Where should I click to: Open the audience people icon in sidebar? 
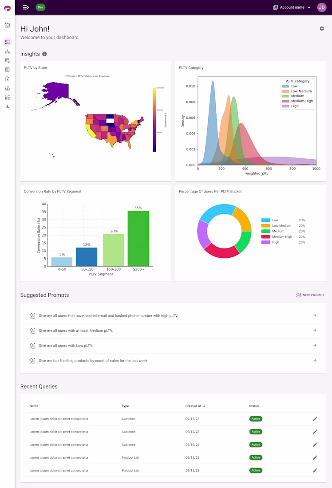7,88
